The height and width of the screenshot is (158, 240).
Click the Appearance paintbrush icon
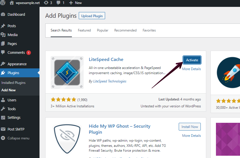pyautogui.click(x=3, y=64)
